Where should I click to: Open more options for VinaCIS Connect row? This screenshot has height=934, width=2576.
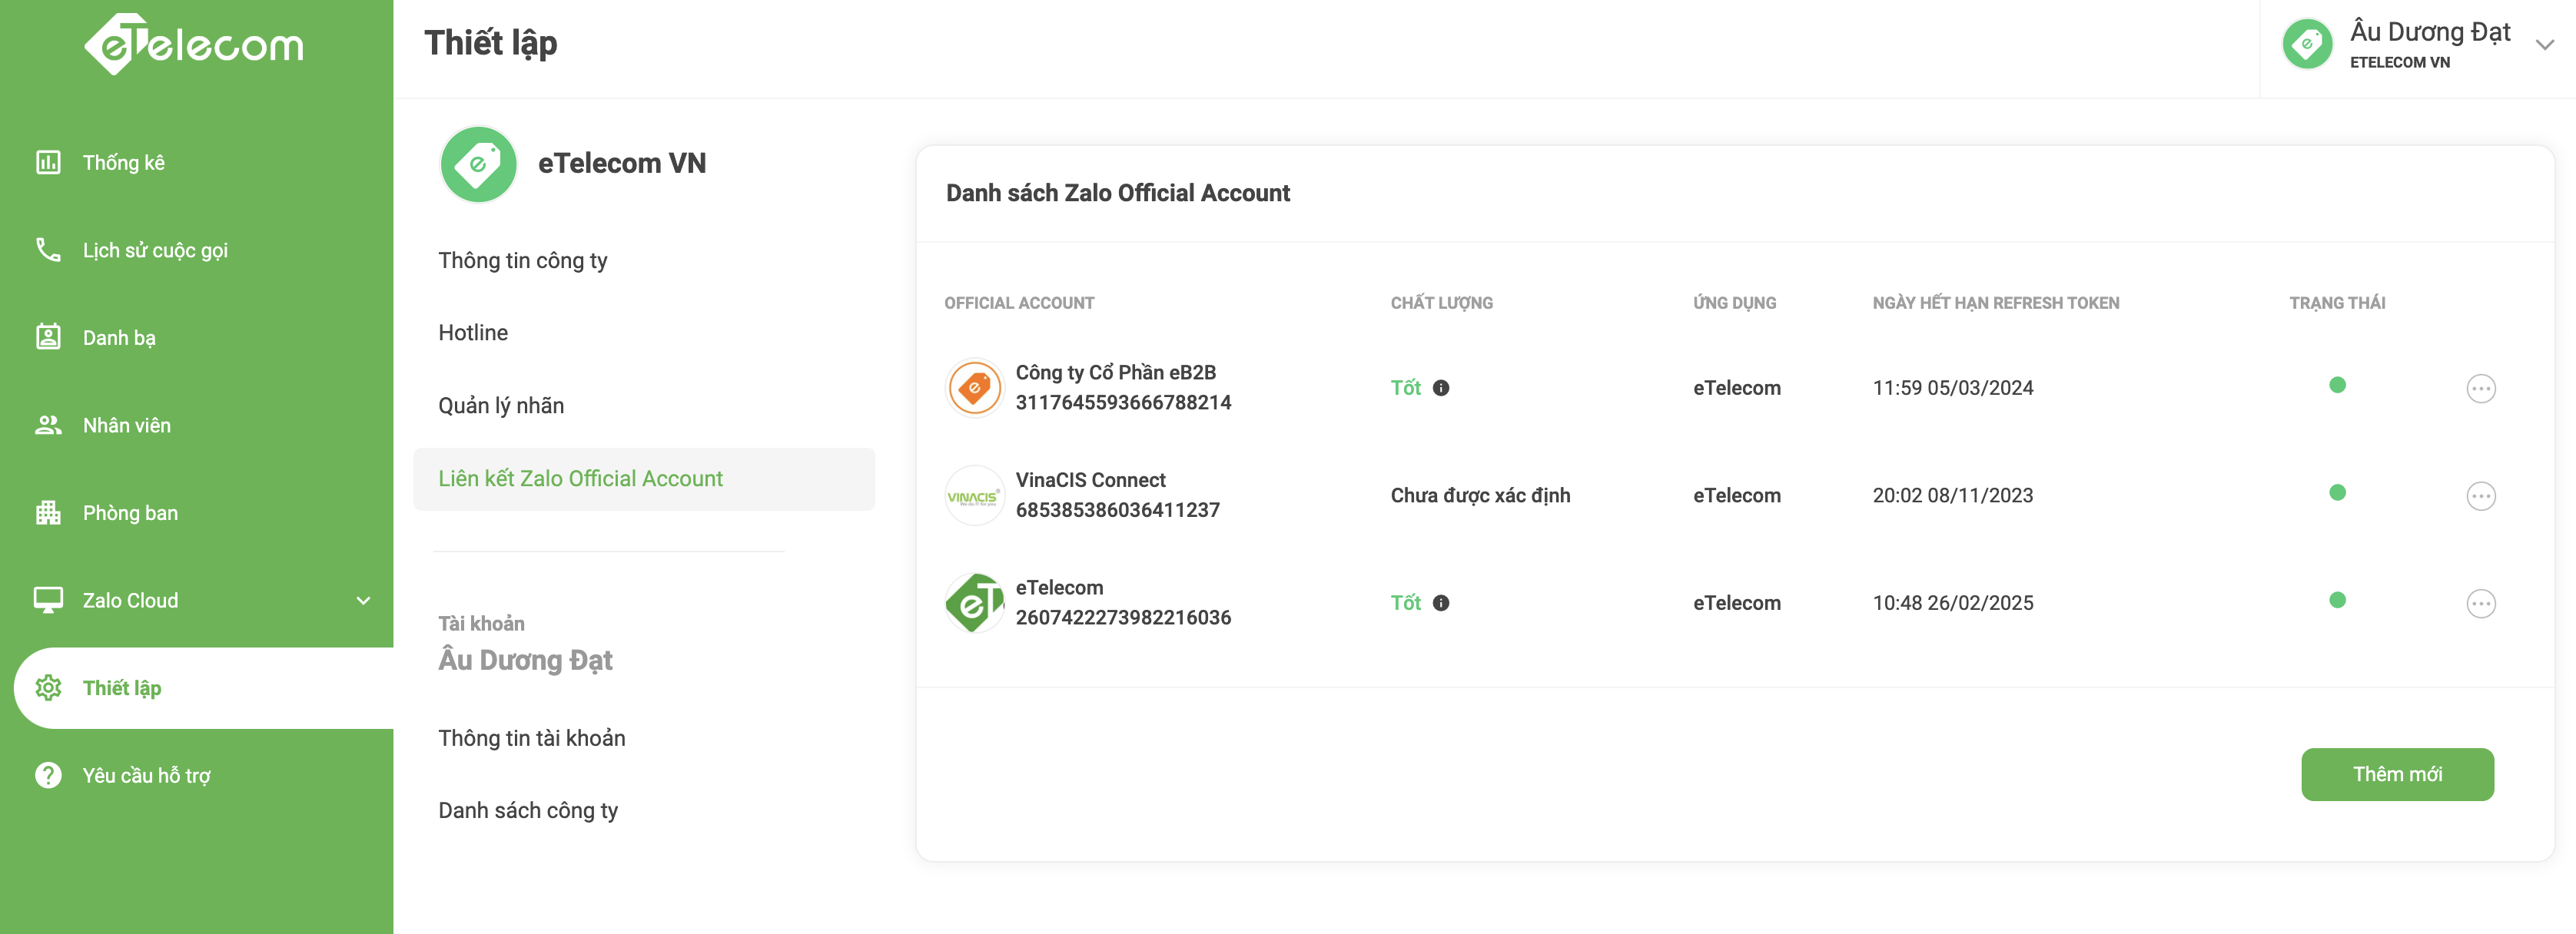tap(2481, 496)
